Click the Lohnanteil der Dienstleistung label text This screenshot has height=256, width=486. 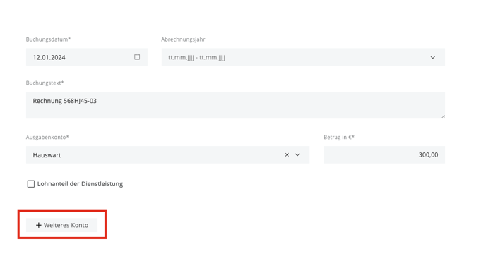click(80, 184)
